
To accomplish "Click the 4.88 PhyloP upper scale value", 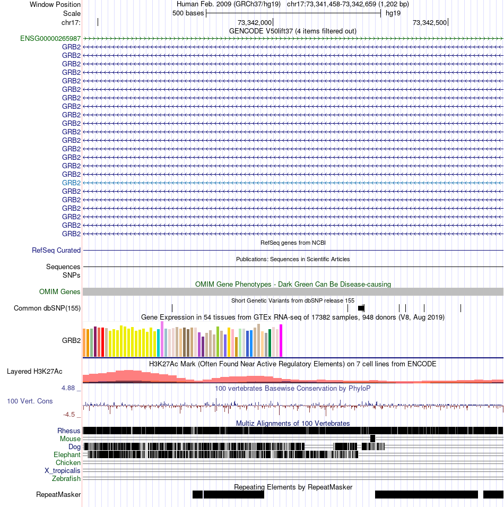I will 68,388.
